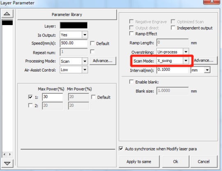Click the down arrow layer list button
The height and width of the screenshot is (171, 222).
7,163
